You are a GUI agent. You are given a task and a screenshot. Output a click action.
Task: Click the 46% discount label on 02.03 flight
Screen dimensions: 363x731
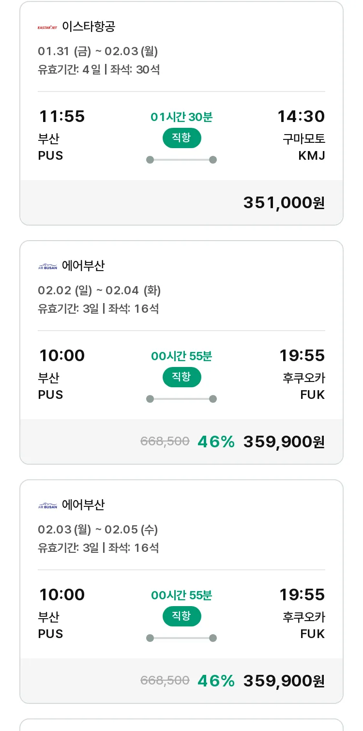pyautogui.click(x=216, y=681)
